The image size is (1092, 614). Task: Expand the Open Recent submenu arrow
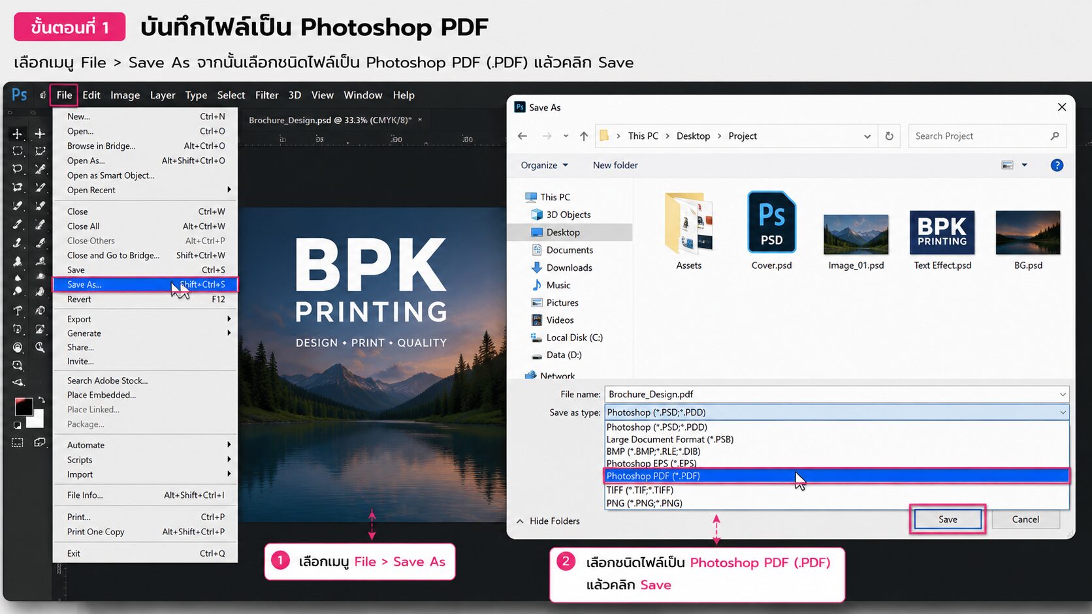229,190
